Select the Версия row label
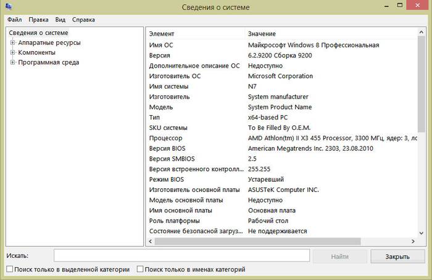432x280 pixels. coord(159,55)
